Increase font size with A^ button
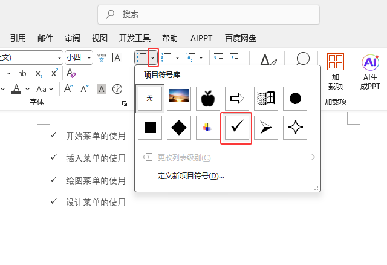Viewport: 387px width, 265px height. (68, 88)
